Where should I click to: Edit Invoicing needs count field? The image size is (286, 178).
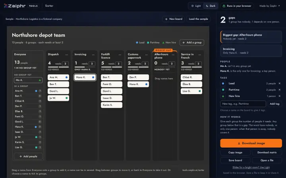[x=92, y=64]
